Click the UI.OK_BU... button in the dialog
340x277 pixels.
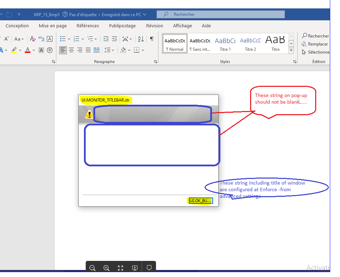click(200, 201)
